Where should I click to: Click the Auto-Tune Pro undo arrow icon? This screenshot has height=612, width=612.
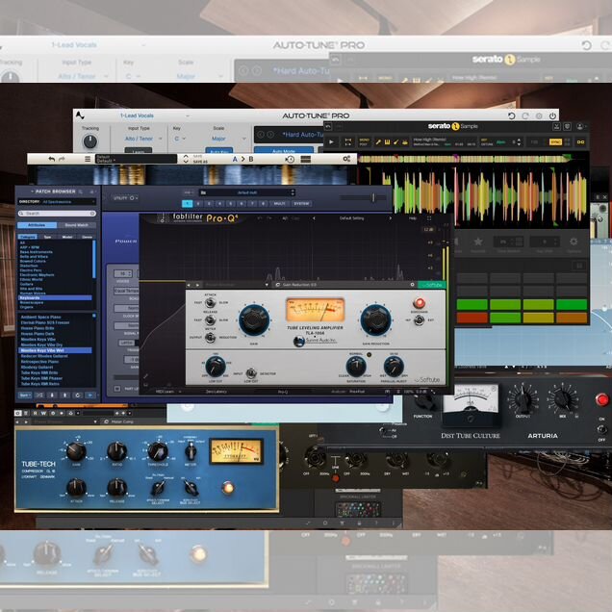[x=511, y=115]
